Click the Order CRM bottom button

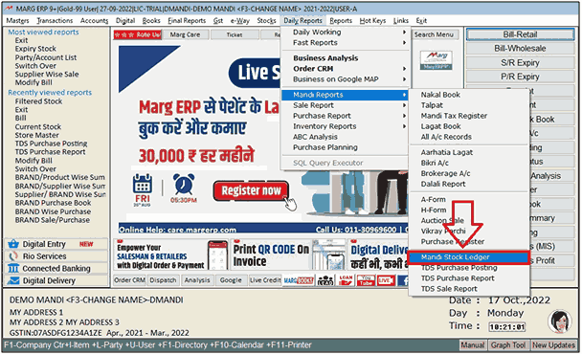130,280
